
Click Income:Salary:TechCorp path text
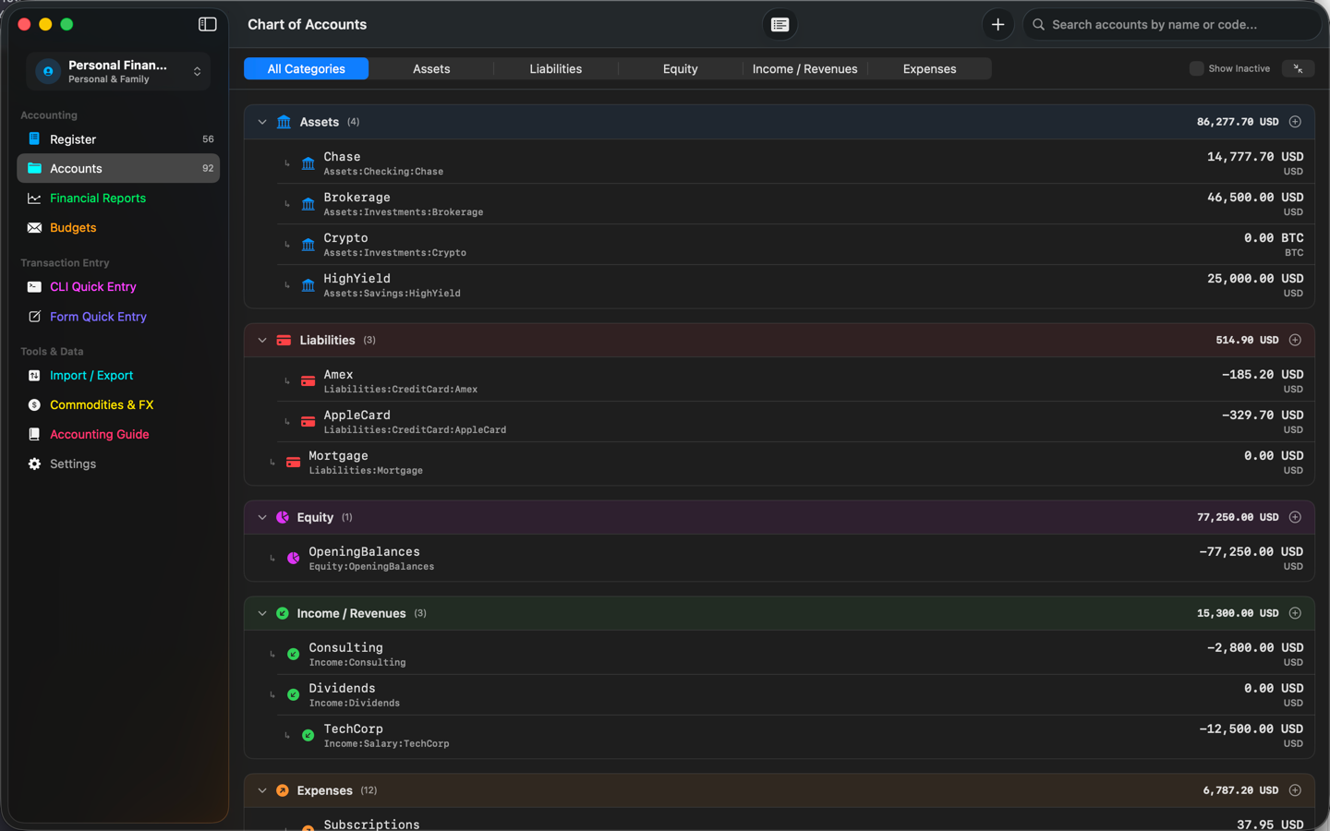point(386,744)
